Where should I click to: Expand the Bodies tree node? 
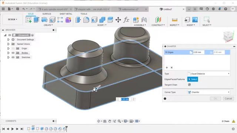[8, 53]
